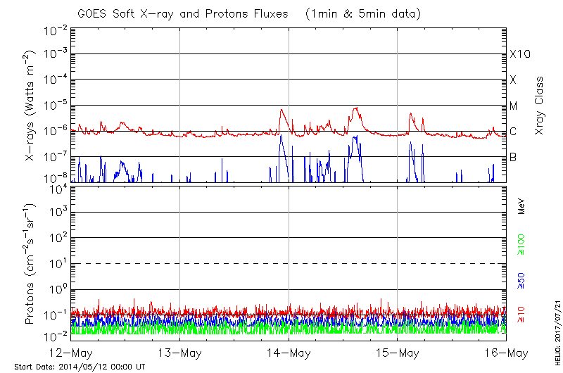Click the Protons y-axis title

click(x=31, y=264)
